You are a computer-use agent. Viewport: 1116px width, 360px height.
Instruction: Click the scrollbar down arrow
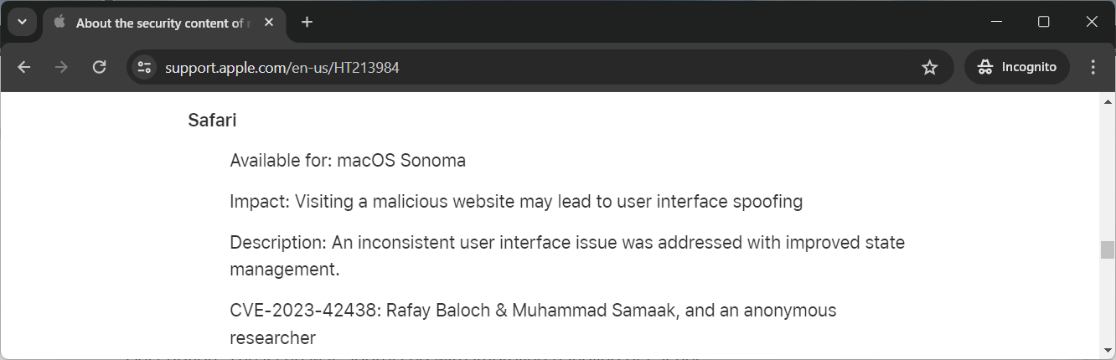click(1108, 350)
